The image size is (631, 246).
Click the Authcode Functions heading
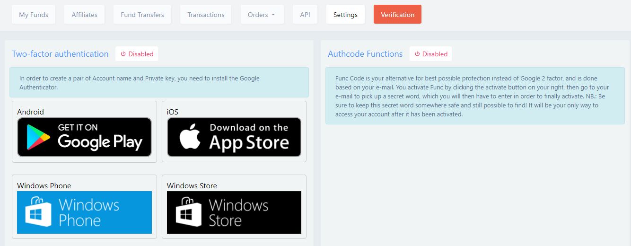(x=365, y=54)
